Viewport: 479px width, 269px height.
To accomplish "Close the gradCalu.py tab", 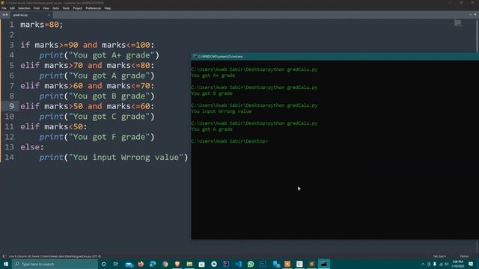I will (49, 15).
